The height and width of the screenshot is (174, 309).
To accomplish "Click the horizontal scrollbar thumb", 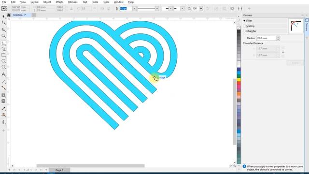I will point(90,166).
